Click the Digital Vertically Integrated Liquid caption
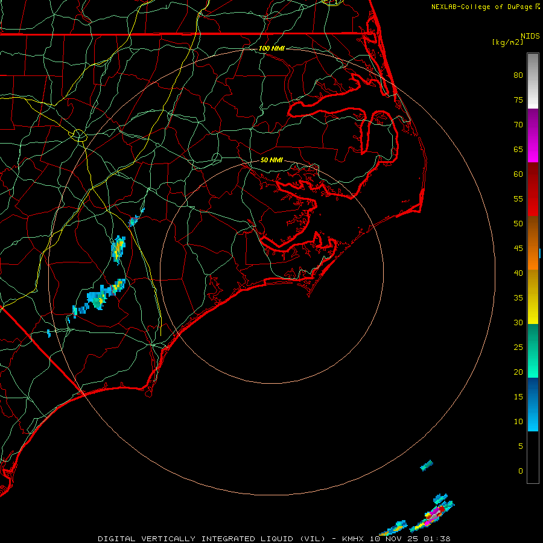The width and height of the screenshot is (543, 543). click(x=274, y=539)
